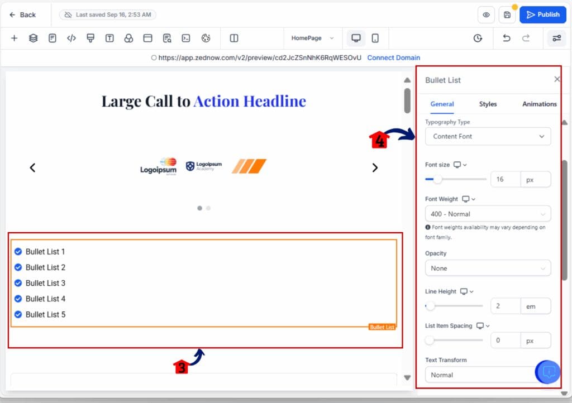Switch to the Styles tab
The height and width of the screenshot is (403, 572).
coord(488,104)
